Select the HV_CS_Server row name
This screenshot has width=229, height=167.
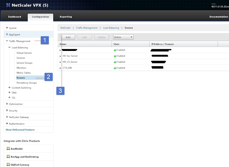pos(70,62)
